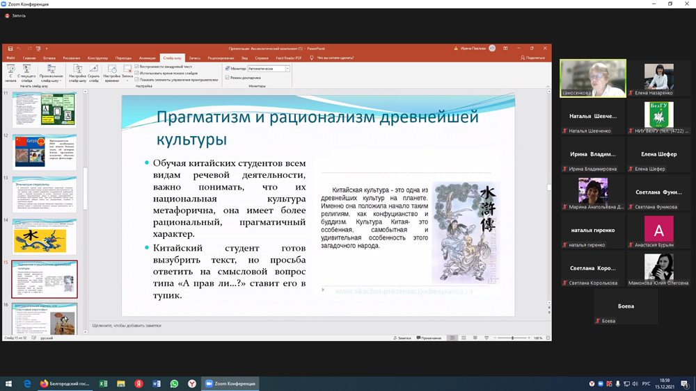Switch to slide sorter view in status bar
This screenshot has height=391, width=696.
click(464, 338)
